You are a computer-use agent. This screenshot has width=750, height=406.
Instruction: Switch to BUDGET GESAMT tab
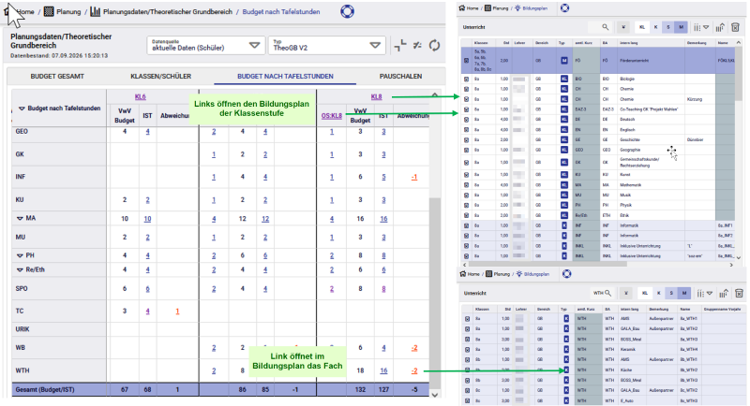57,77
